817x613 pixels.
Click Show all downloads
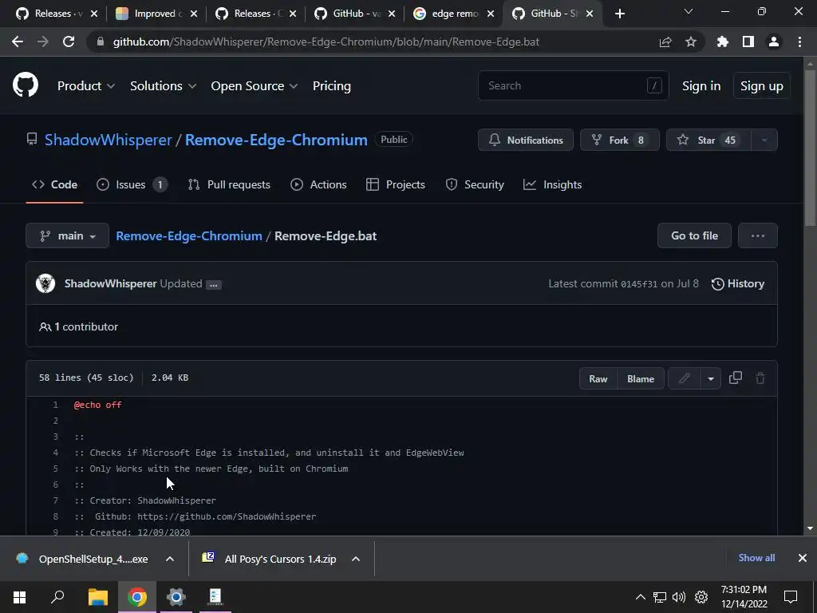coord(756,558)
